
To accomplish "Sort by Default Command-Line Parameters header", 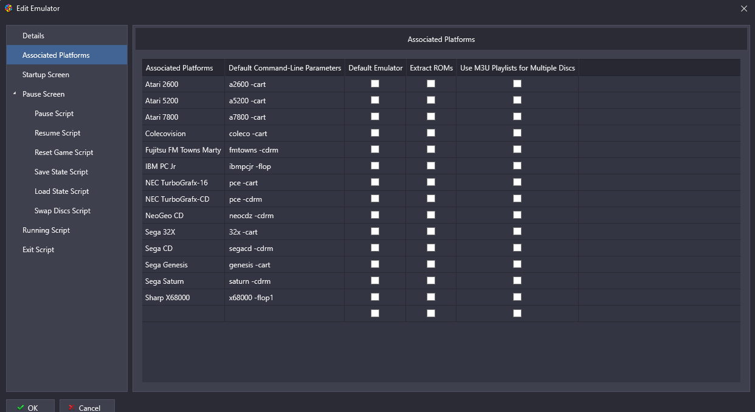I will pos(284,67).
